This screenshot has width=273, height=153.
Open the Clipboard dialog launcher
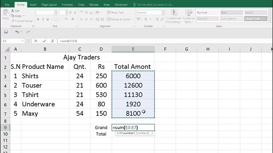tap(33, 26)
